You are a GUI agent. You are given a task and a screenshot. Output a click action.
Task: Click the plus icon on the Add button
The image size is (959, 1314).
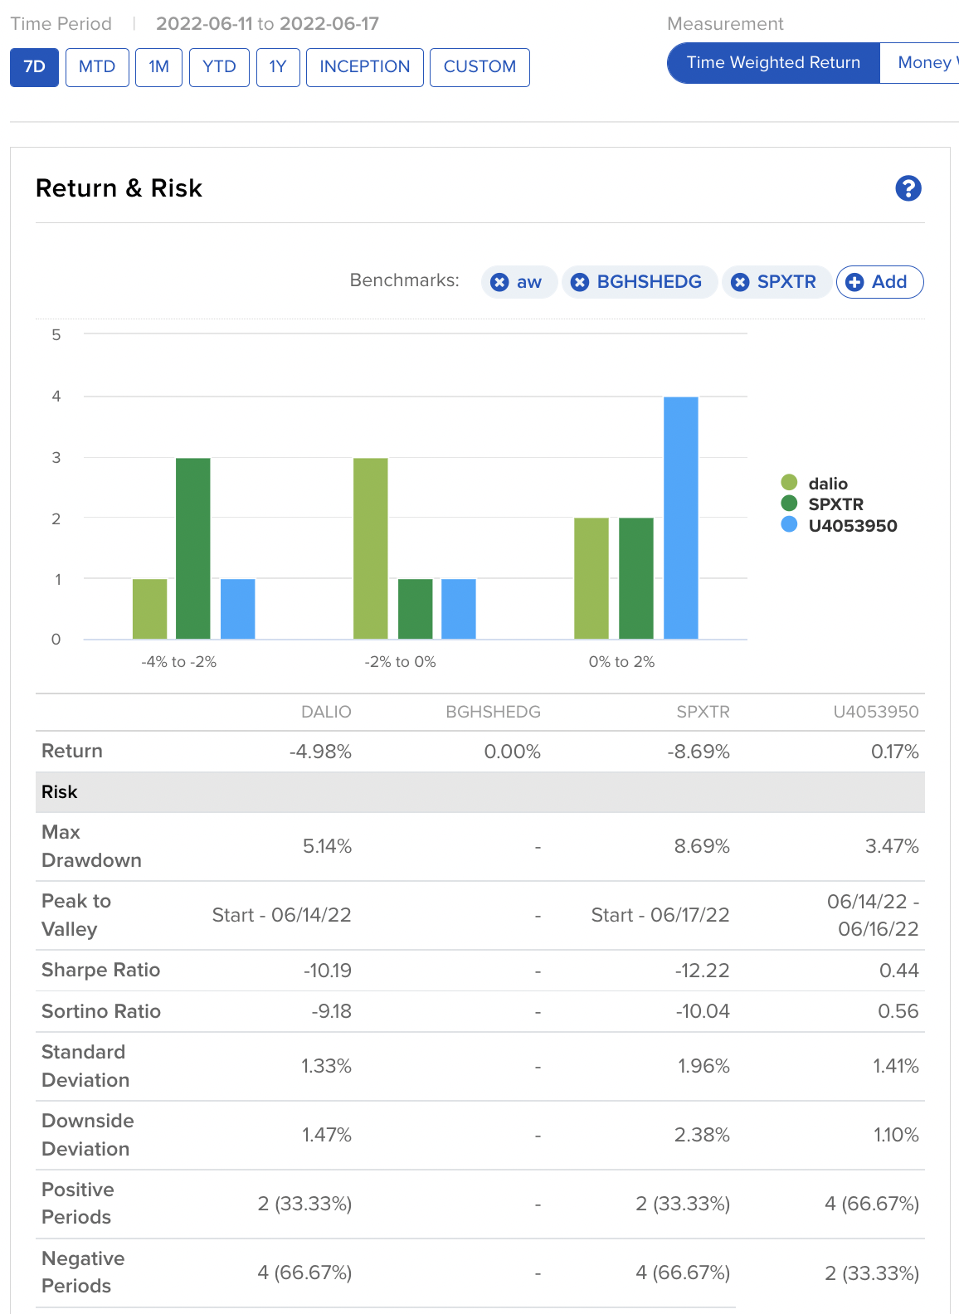854,283
